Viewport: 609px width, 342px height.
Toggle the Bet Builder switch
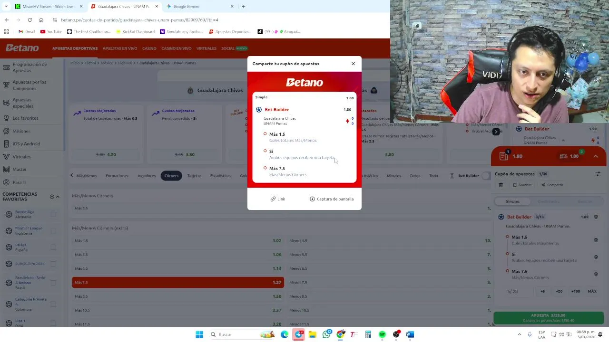486,176
